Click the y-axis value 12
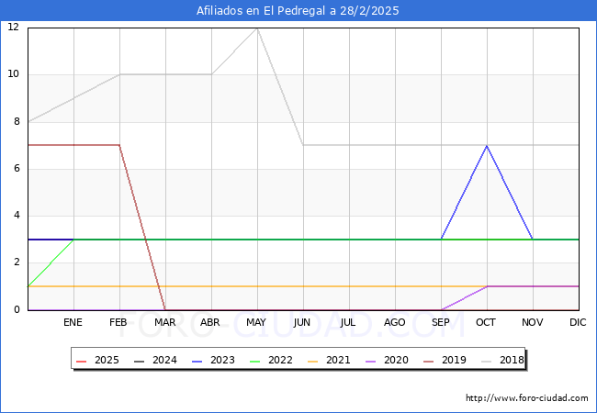 [14, 27]
